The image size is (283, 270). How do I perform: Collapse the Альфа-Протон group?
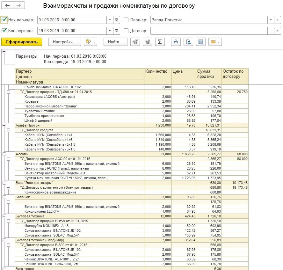coord(4,125)
